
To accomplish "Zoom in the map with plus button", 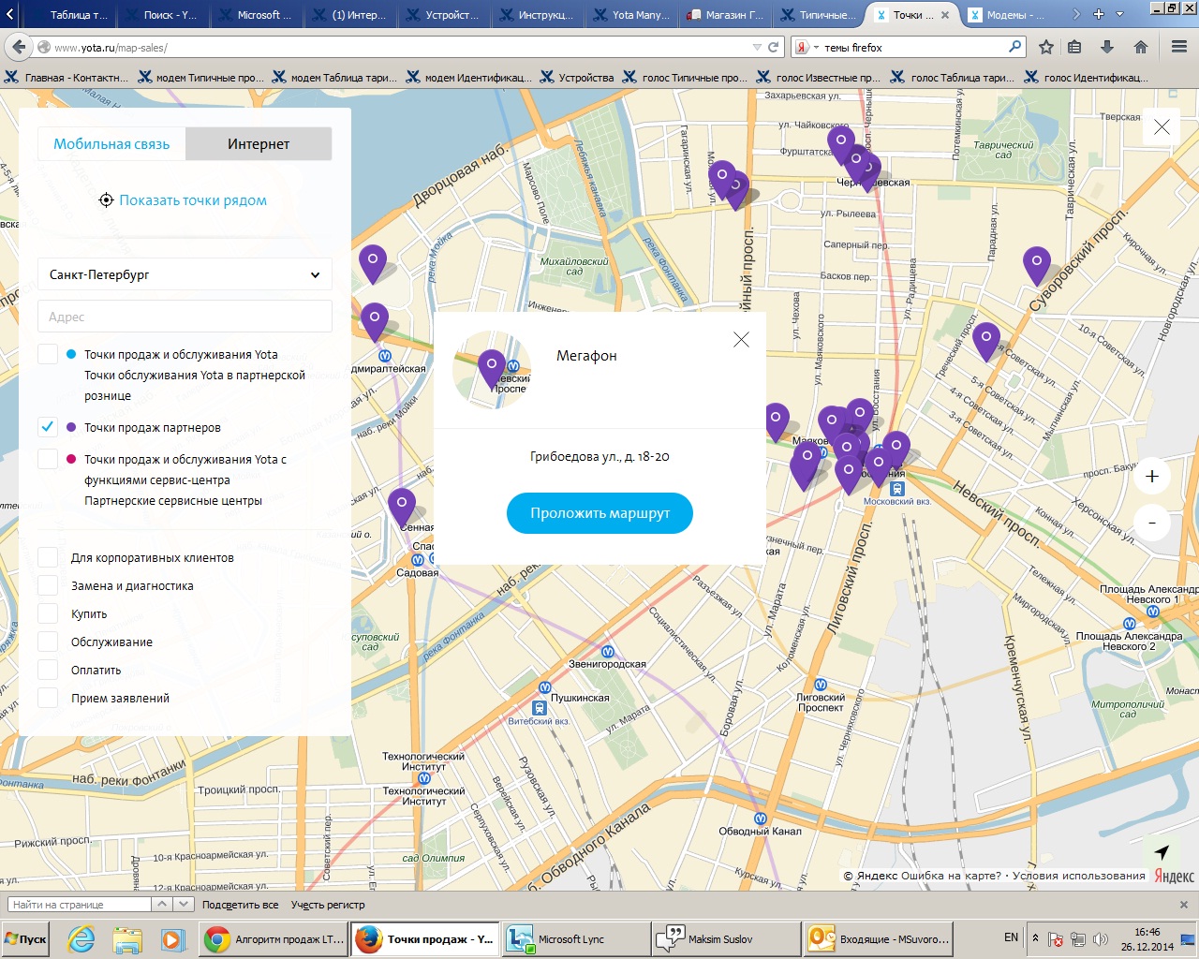I will click(x=1152, y=477).
